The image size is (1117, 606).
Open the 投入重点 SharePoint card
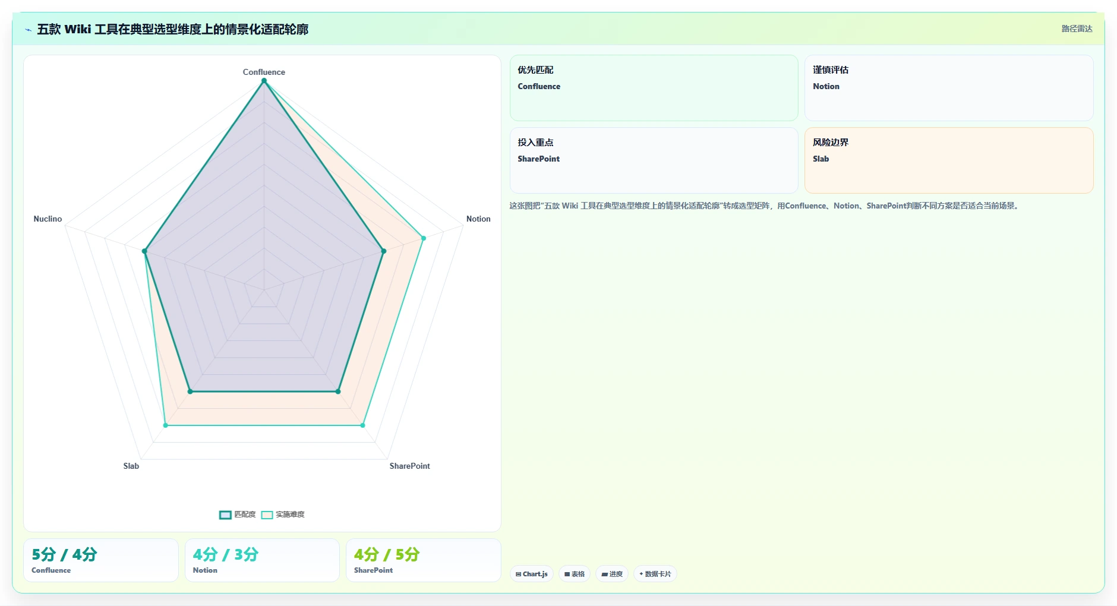tap(654, 160)
